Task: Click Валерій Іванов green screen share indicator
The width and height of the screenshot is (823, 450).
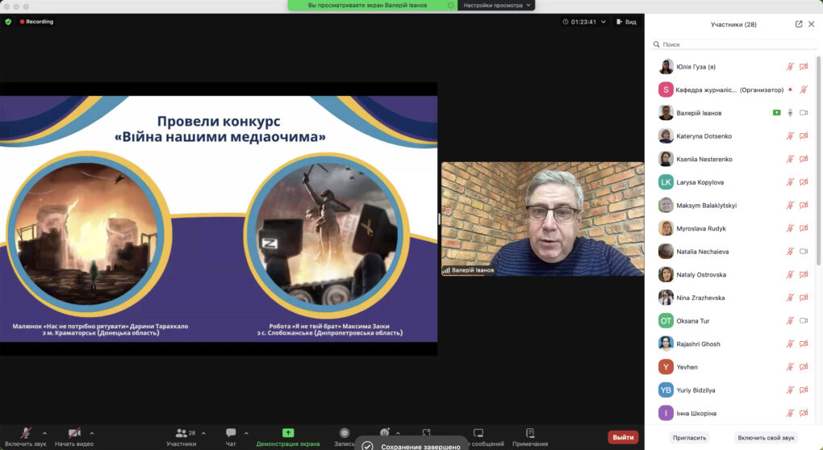Action: pyautogui.click(x=776, y=113)
